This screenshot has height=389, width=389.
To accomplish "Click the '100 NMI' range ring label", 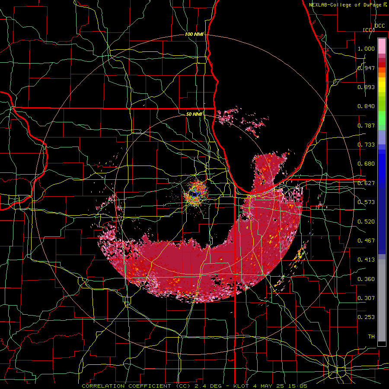I will (x=194, y=34).
